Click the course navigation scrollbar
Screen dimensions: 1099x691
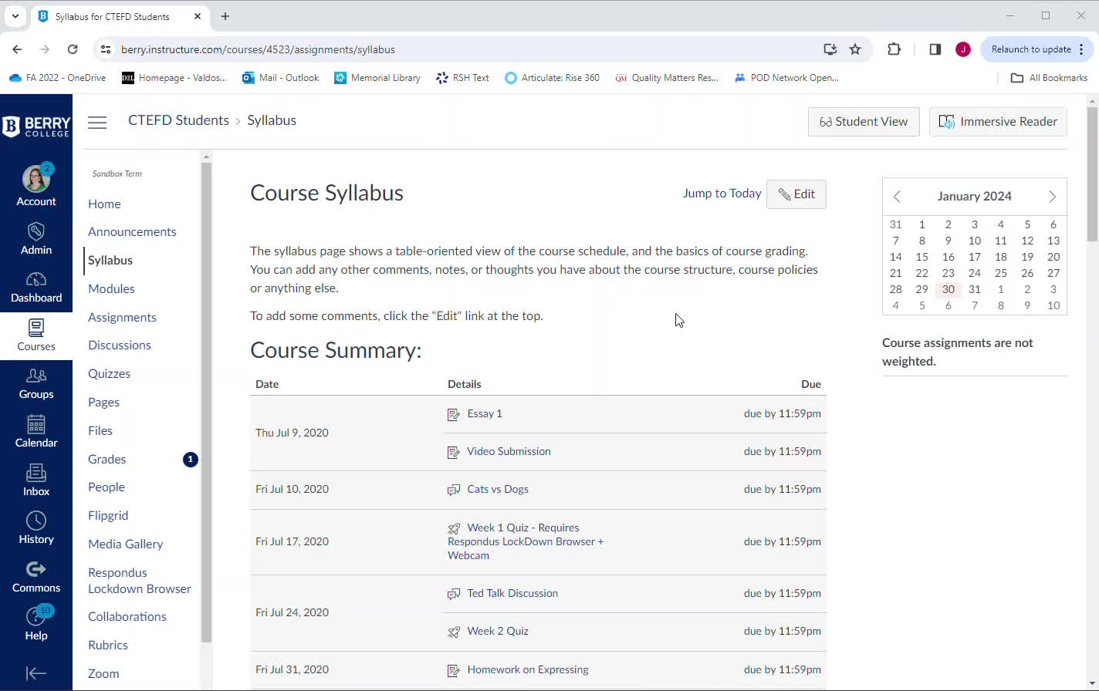point(206,401)
